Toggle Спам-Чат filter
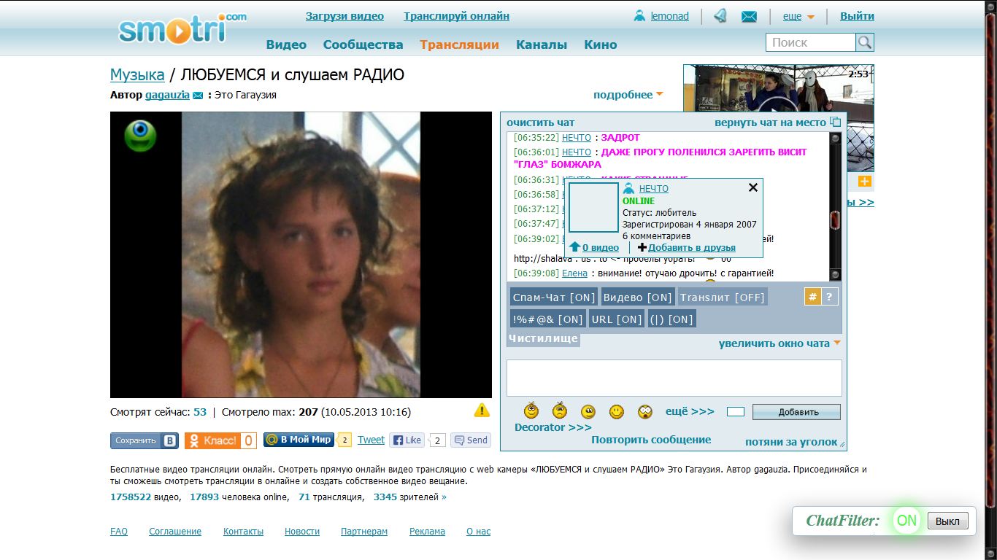 (x=554, y=297)
